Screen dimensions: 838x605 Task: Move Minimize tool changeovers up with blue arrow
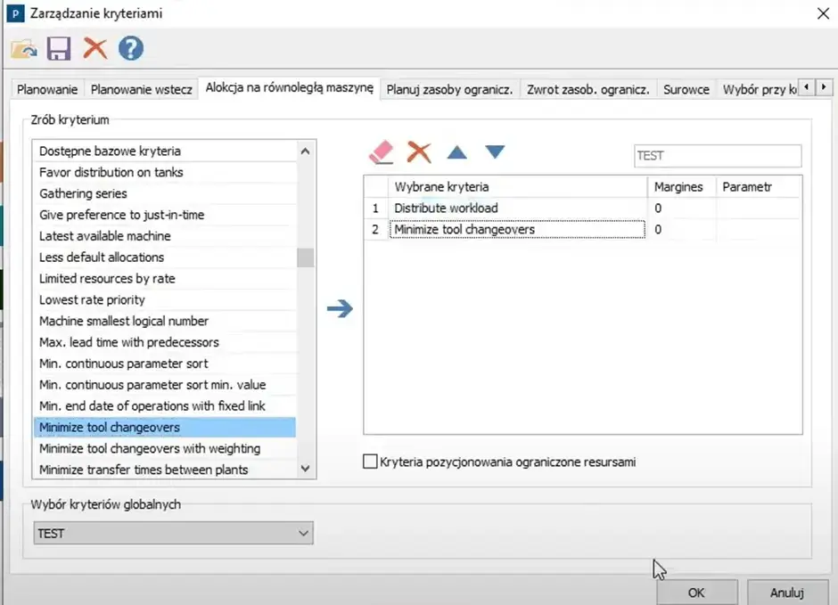456,153
